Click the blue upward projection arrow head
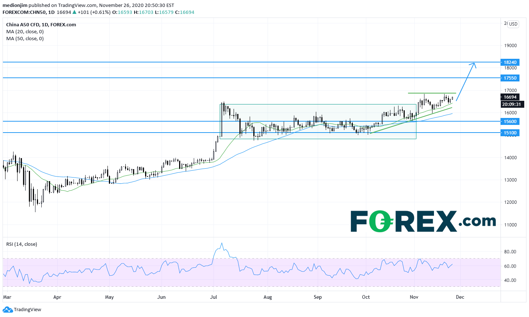The height and width of the screenshot is (317, 529). pos(474,65)
